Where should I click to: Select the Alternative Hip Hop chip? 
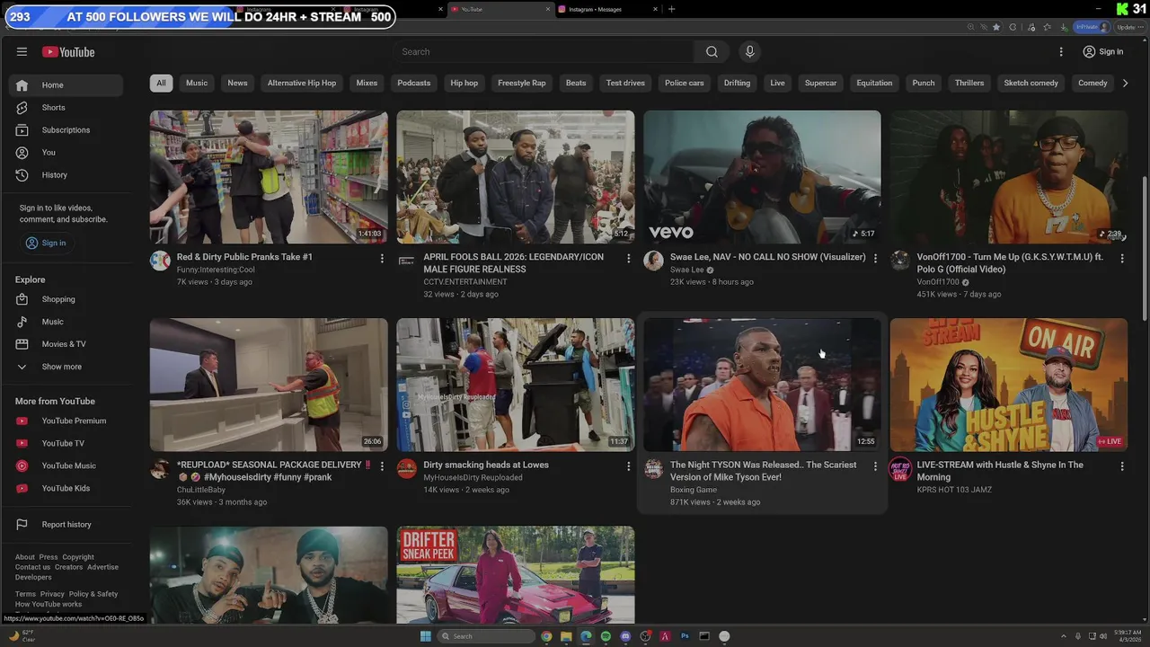click(x=302, y=83)
